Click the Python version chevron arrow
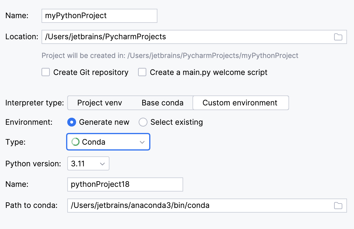The image size is (354, 229). pyautogui.click(x=102, y=164)
